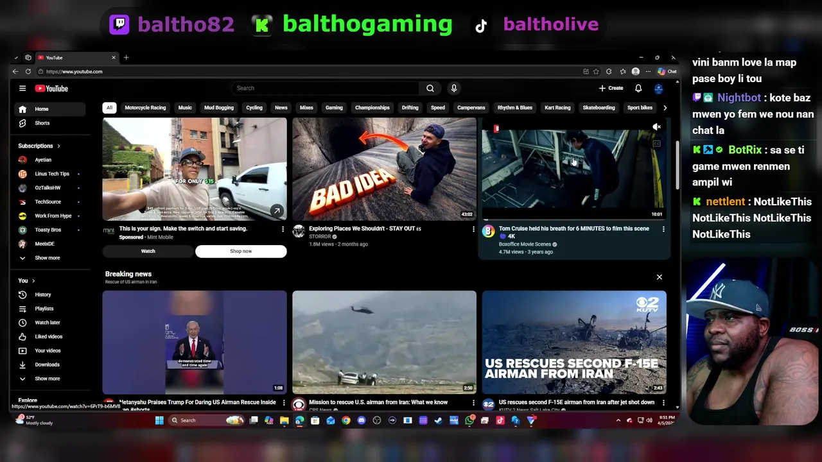The width and height of the screenshot is (822, 462).
Task: Click the address bar with youtube.com
Action: click(x=308, y=71)
